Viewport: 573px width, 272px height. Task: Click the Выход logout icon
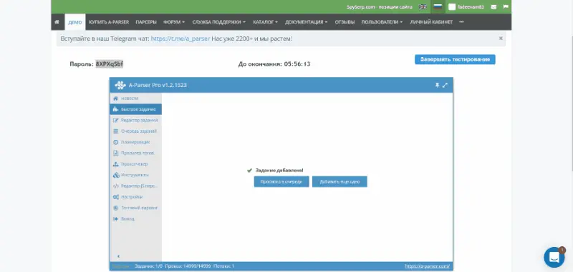pos(115,219)
